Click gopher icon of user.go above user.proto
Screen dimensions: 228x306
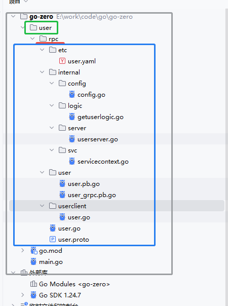coord(53,228)
